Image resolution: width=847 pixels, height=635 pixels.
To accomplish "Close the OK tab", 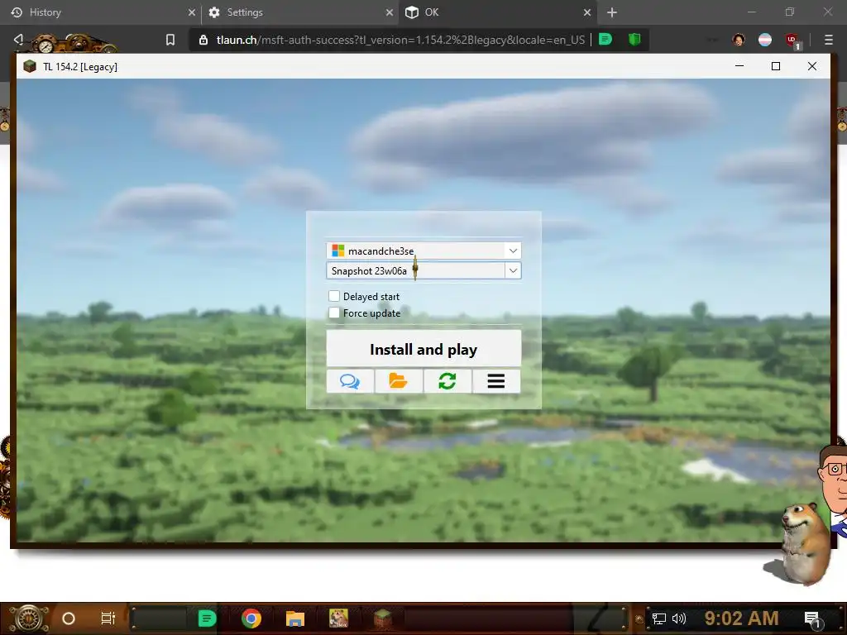I will point(587,12).
